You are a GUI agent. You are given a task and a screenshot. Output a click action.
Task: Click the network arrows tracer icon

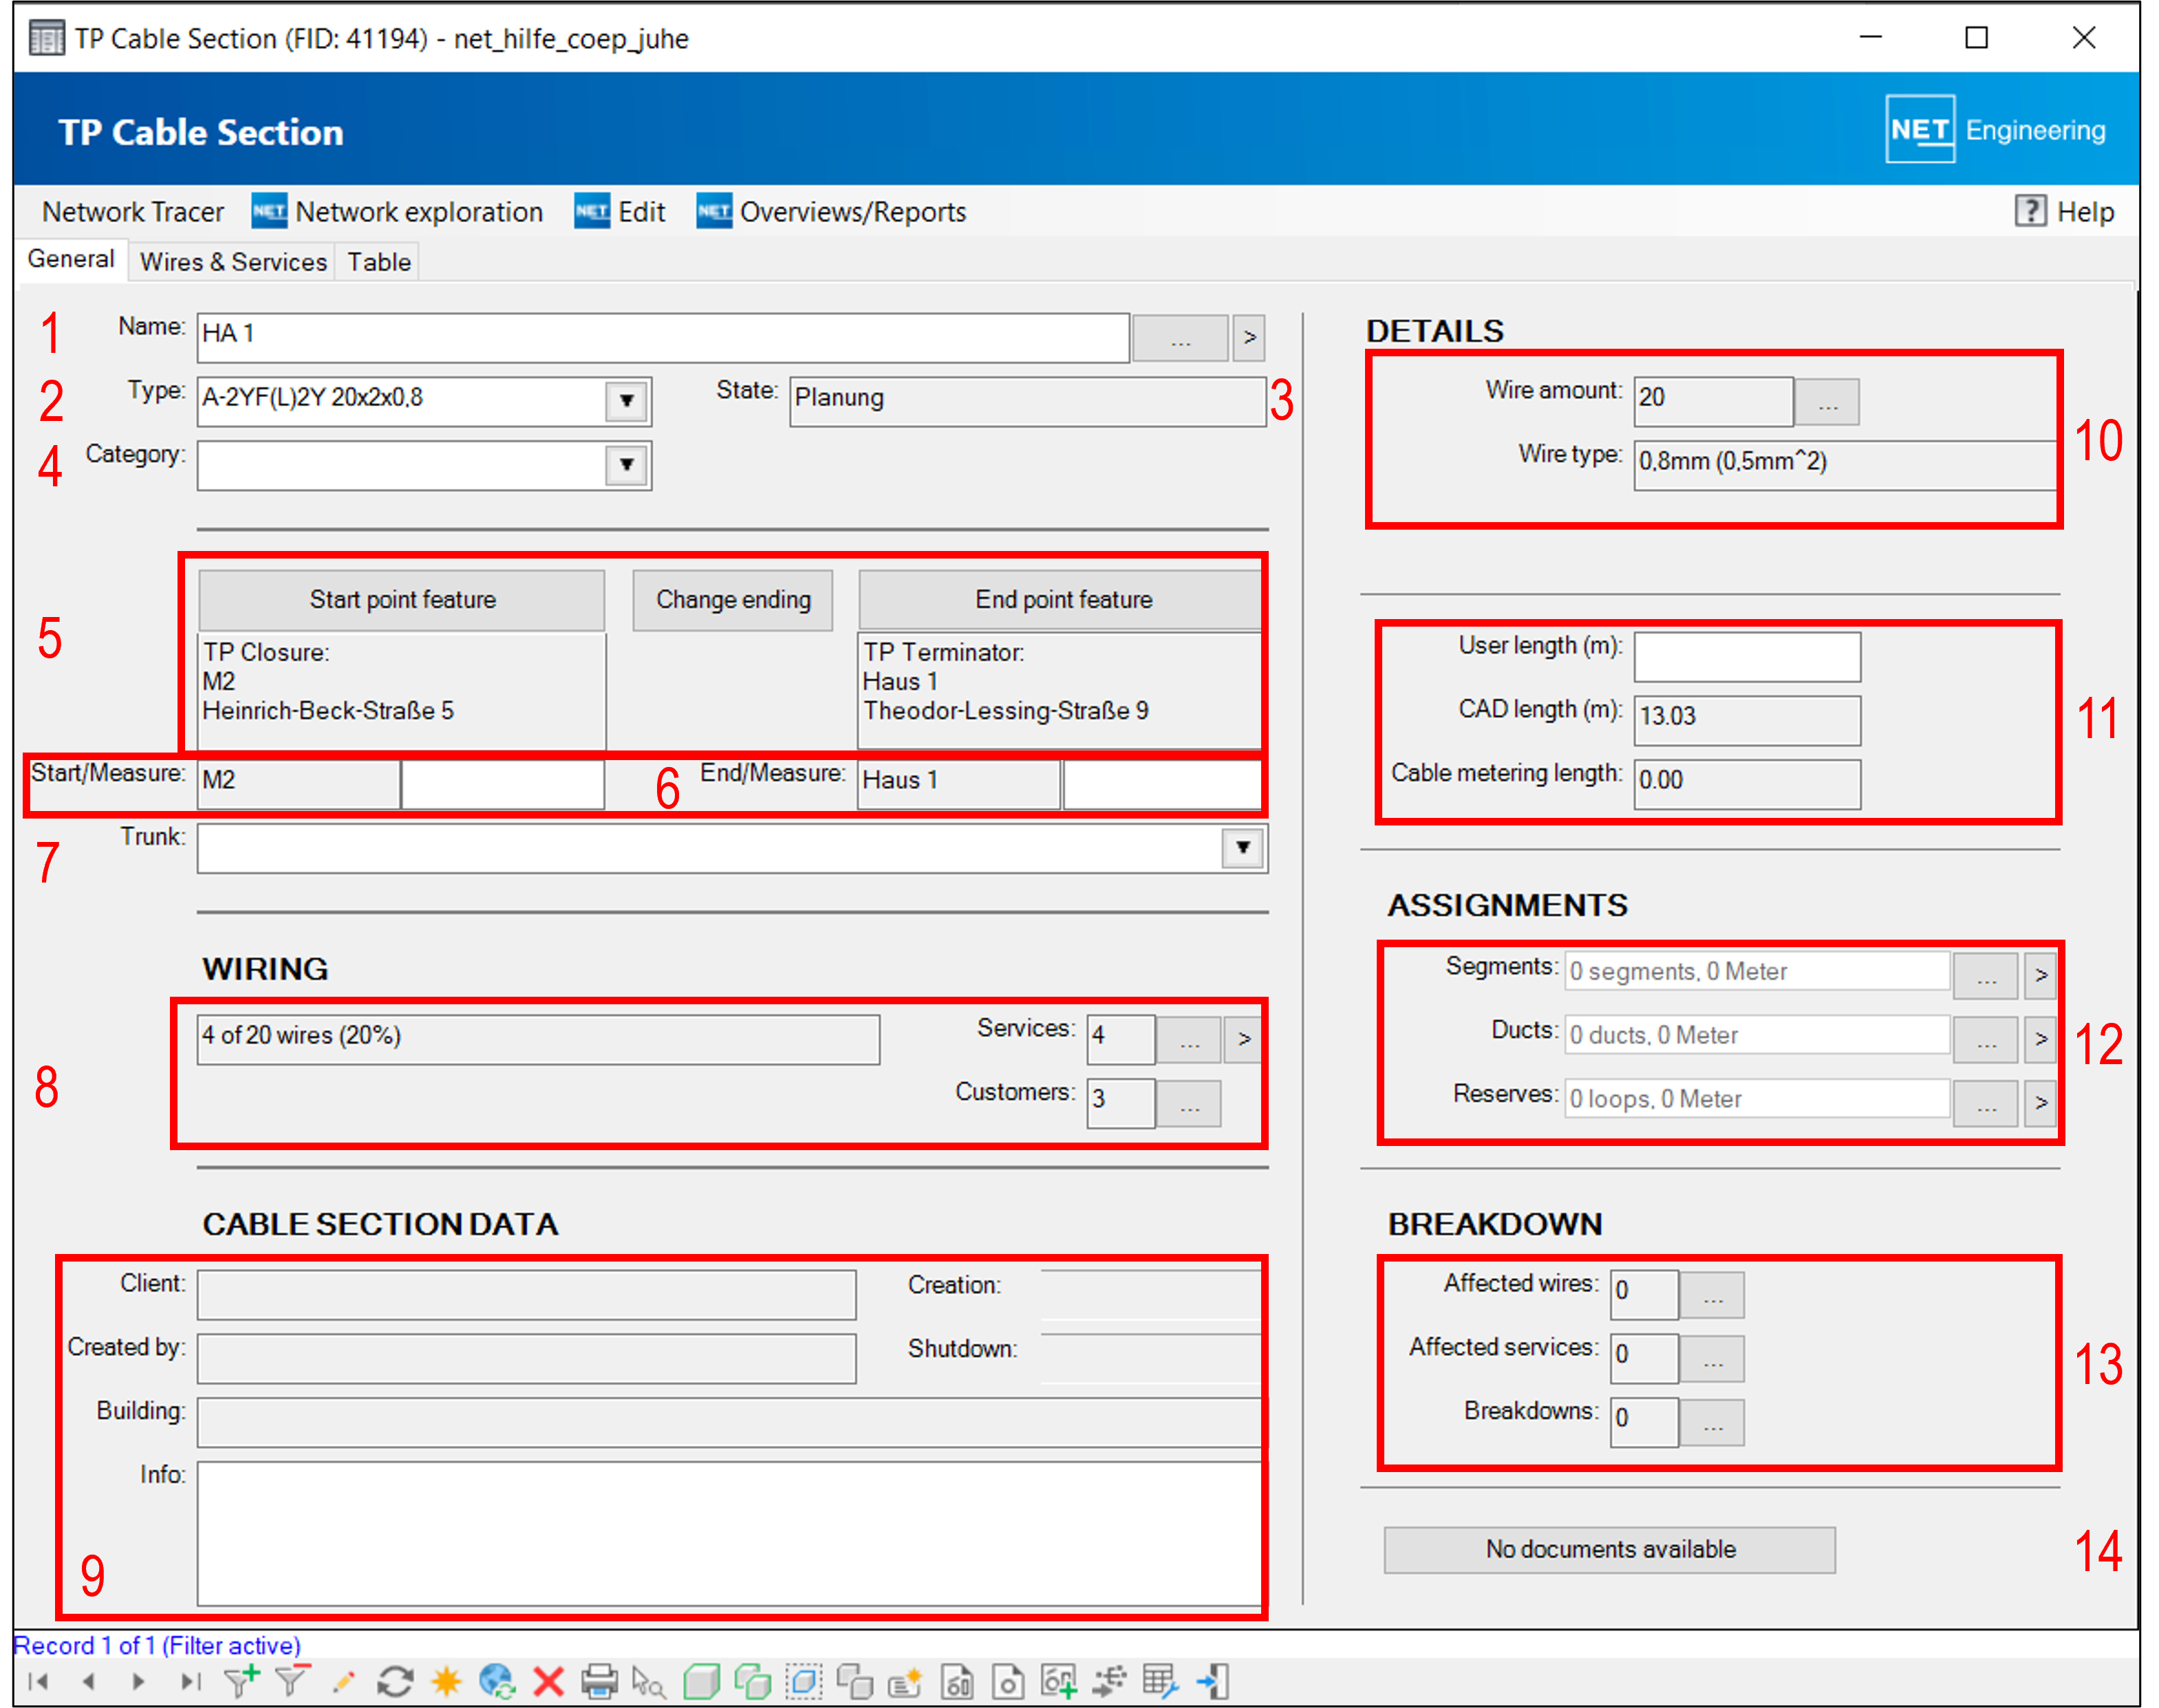1109,1681
